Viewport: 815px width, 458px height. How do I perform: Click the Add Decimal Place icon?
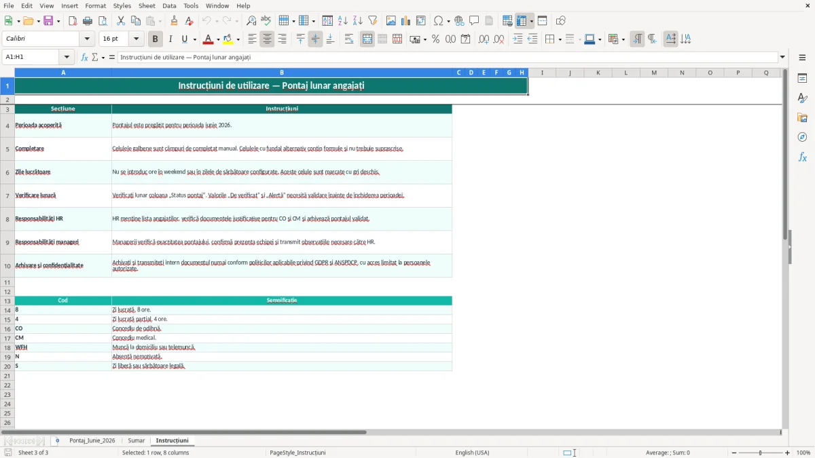pos(484,39)
